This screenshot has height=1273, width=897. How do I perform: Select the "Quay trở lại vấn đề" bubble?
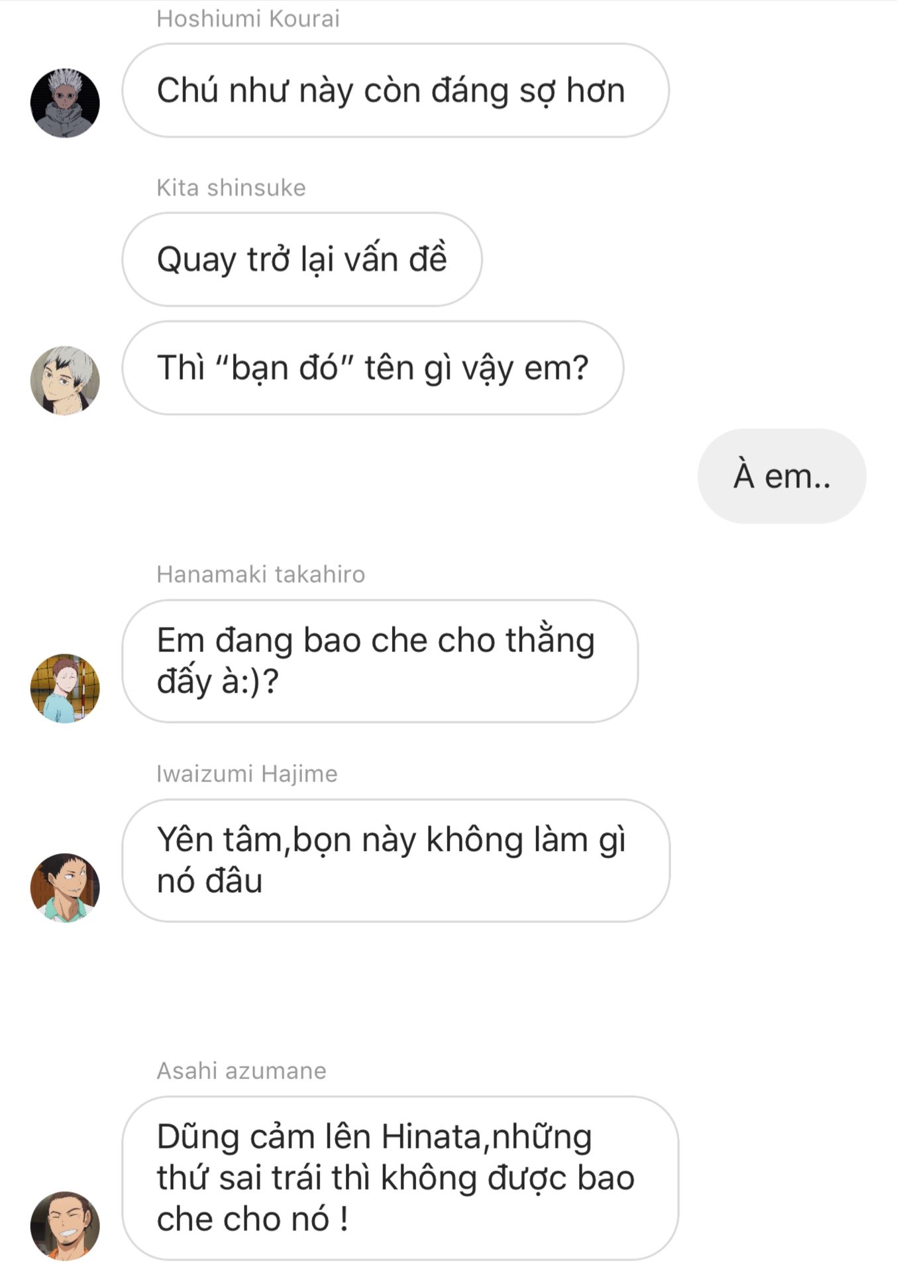click(302, 259)
